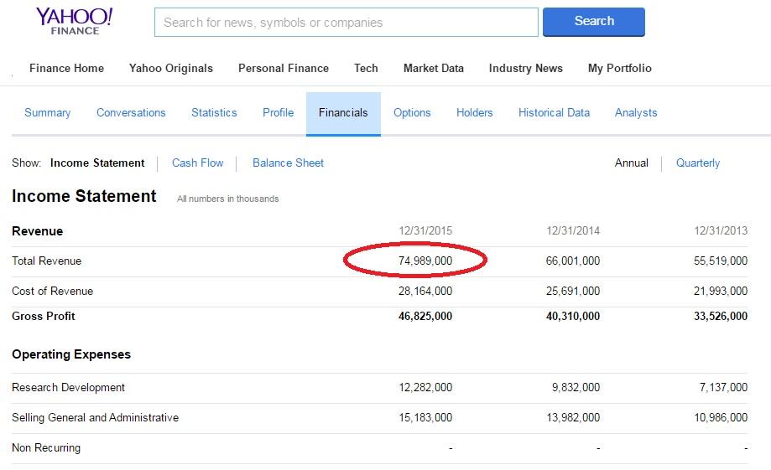Open the Personal Finance menu item
The width and height of the screenshot is (771, 470).
pyautogui.click(x=284, y=69)
